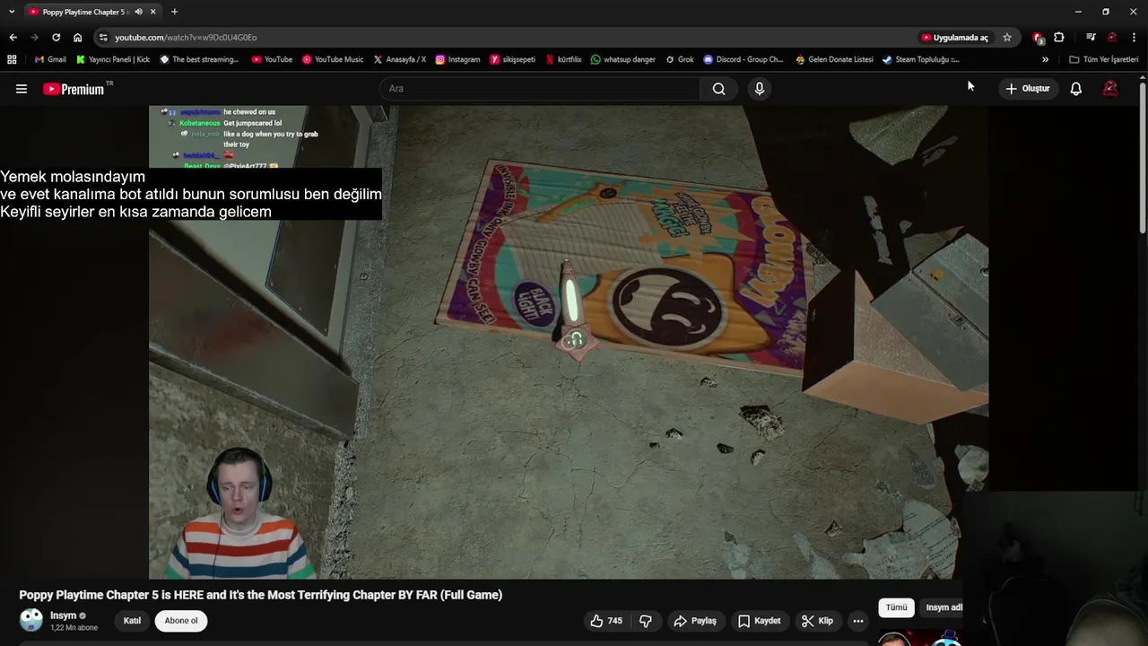
Task: Go back in browser history
Action: (13, 37)
